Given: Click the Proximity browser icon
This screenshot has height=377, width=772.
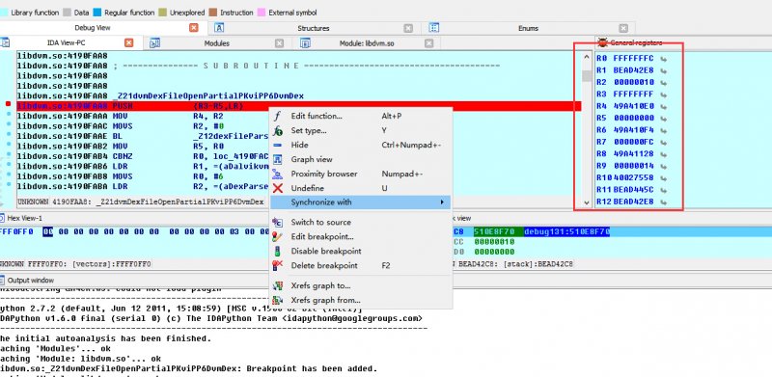Looking at the screenshot, I should [x=278, y=174].
